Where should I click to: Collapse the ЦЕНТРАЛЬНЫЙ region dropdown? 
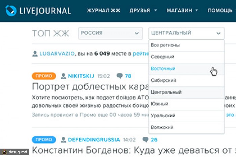pyautogui.click(x=186, y=33)
